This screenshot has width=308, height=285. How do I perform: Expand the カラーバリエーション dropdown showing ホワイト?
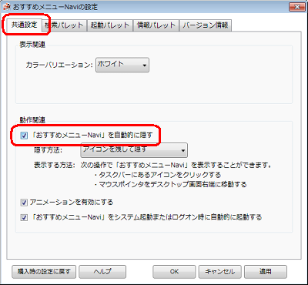point(122,65)
